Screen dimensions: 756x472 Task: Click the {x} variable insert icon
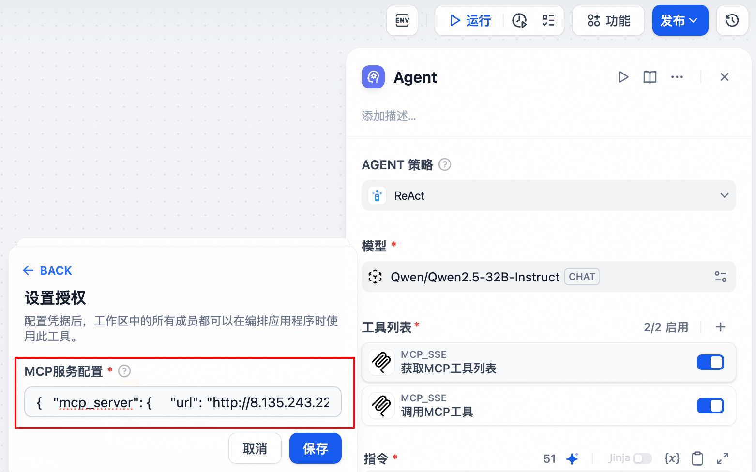click(672, 458)
